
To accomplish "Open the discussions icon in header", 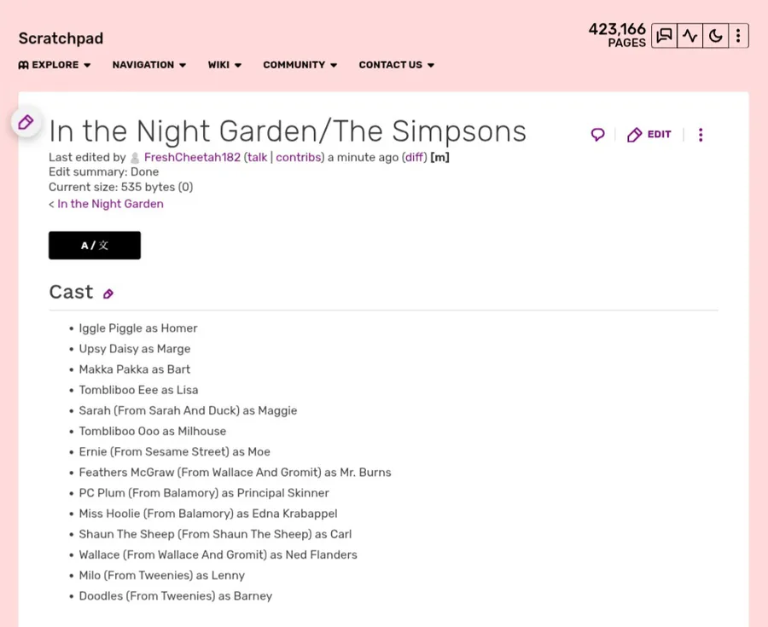I will [664, 36].
